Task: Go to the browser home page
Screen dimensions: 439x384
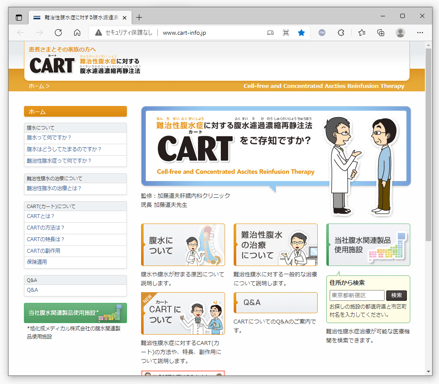Action: [x=77, y=33]
